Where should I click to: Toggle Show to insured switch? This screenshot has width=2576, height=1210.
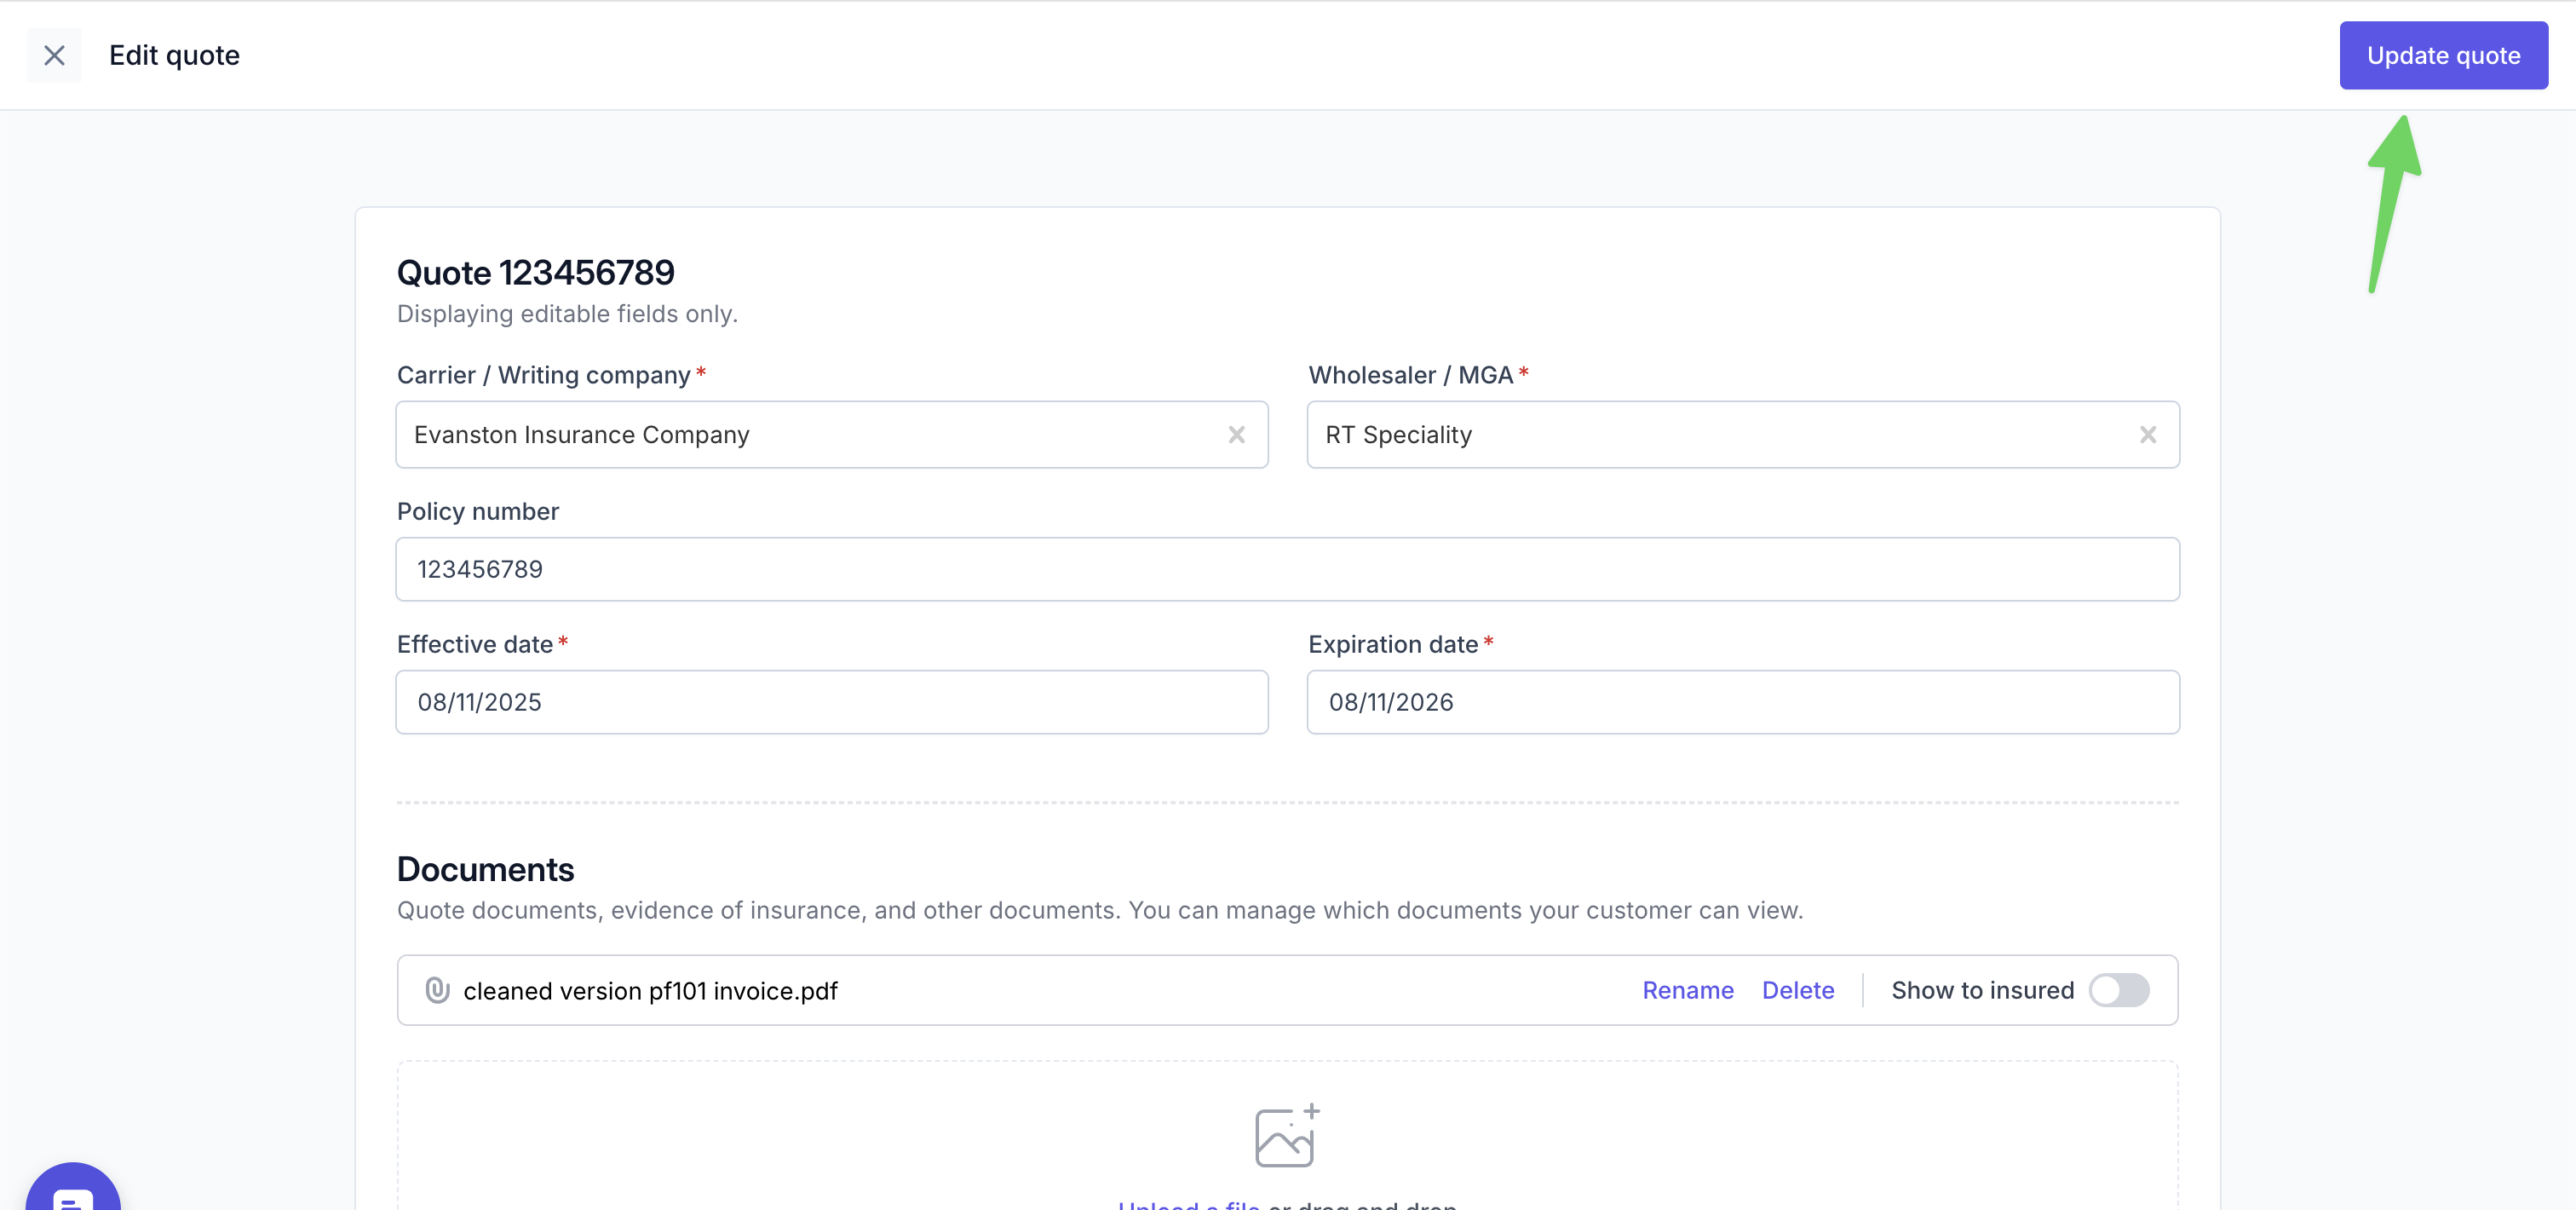(x=2119, y=990)
